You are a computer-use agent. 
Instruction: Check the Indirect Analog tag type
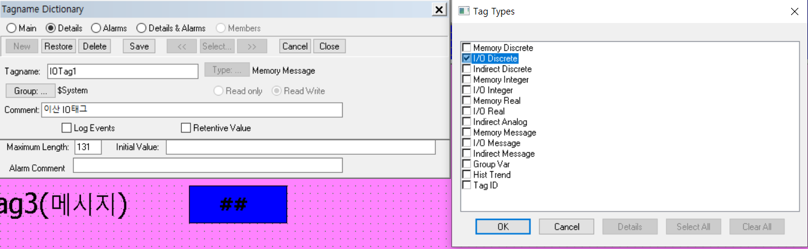tap(467, 122)
